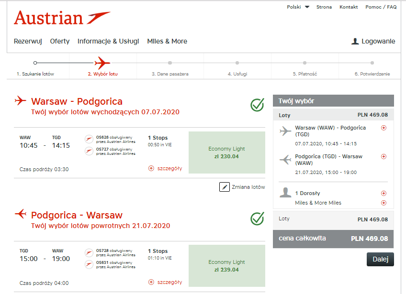
Task: Click the airline icon next to OS727
Action: pyautogui.click(x=89, y=151)
